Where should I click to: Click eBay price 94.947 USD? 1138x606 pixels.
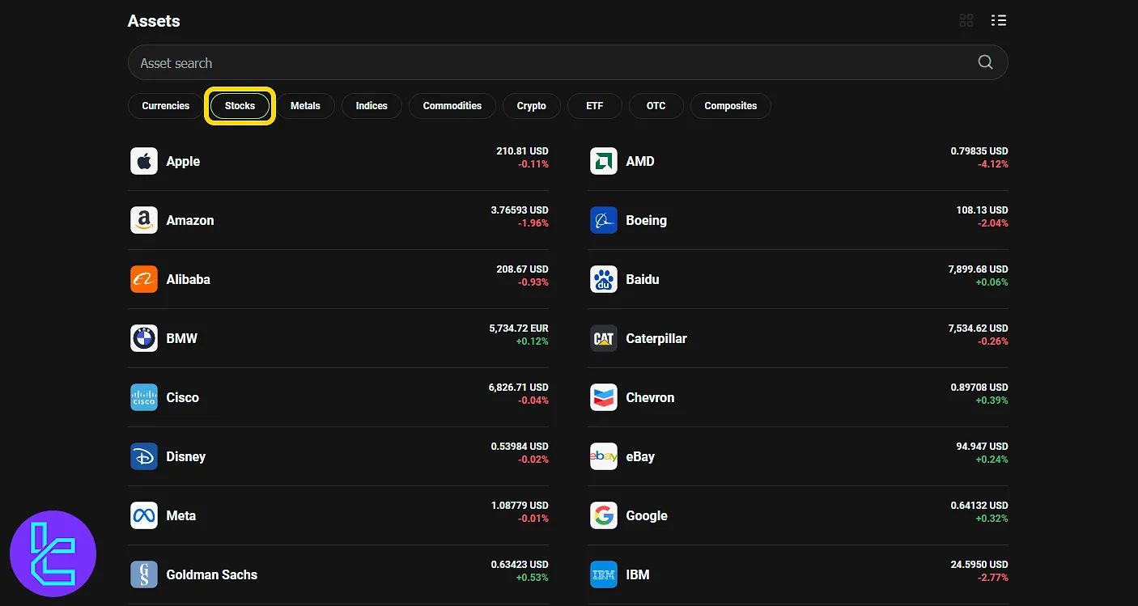[x=982, y=447]
